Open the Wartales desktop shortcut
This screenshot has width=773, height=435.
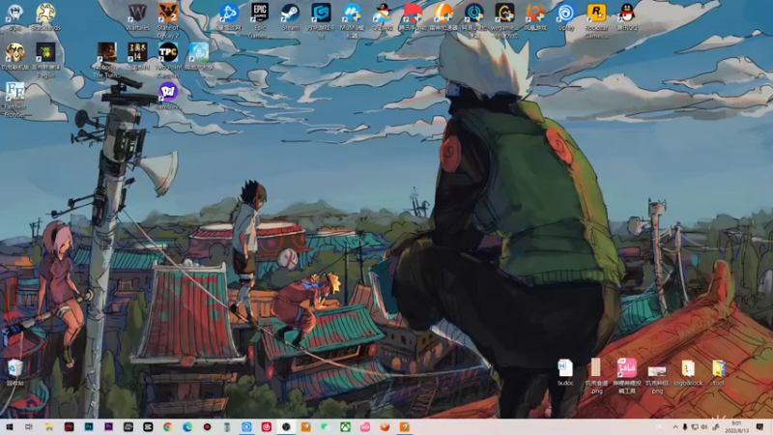(x=137, y=16)
